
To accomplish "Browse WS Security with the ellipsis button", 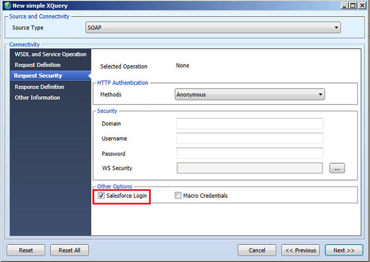I will [x=337, y=168].
